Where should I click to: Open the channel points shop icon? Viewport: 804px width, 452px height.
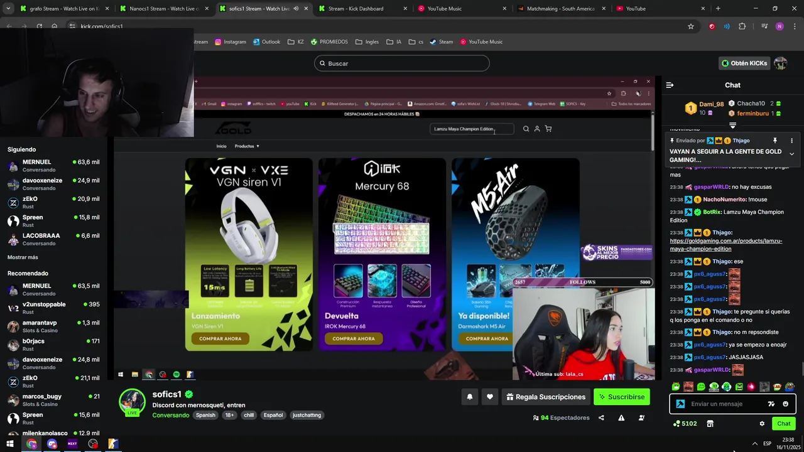tap(710, 424)
